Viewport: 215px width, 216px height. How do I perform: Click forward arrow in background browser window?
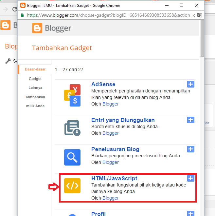pos(6,9)
